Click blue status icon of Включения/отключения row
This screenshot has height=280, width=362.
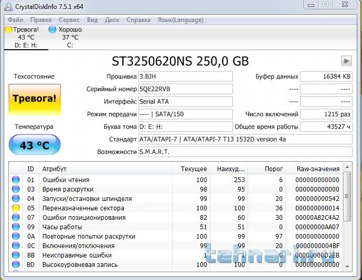(x=16, y=245)
